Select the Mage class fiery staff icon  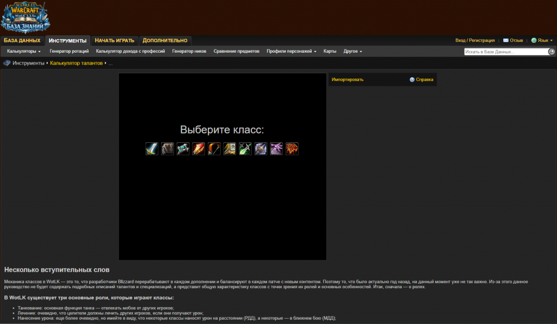coord(199,149)
